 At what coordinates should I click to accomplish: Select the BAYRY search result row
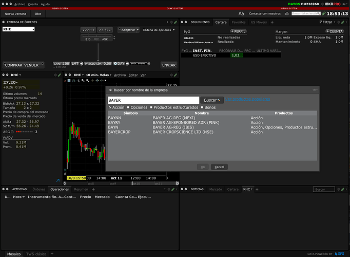212,123
